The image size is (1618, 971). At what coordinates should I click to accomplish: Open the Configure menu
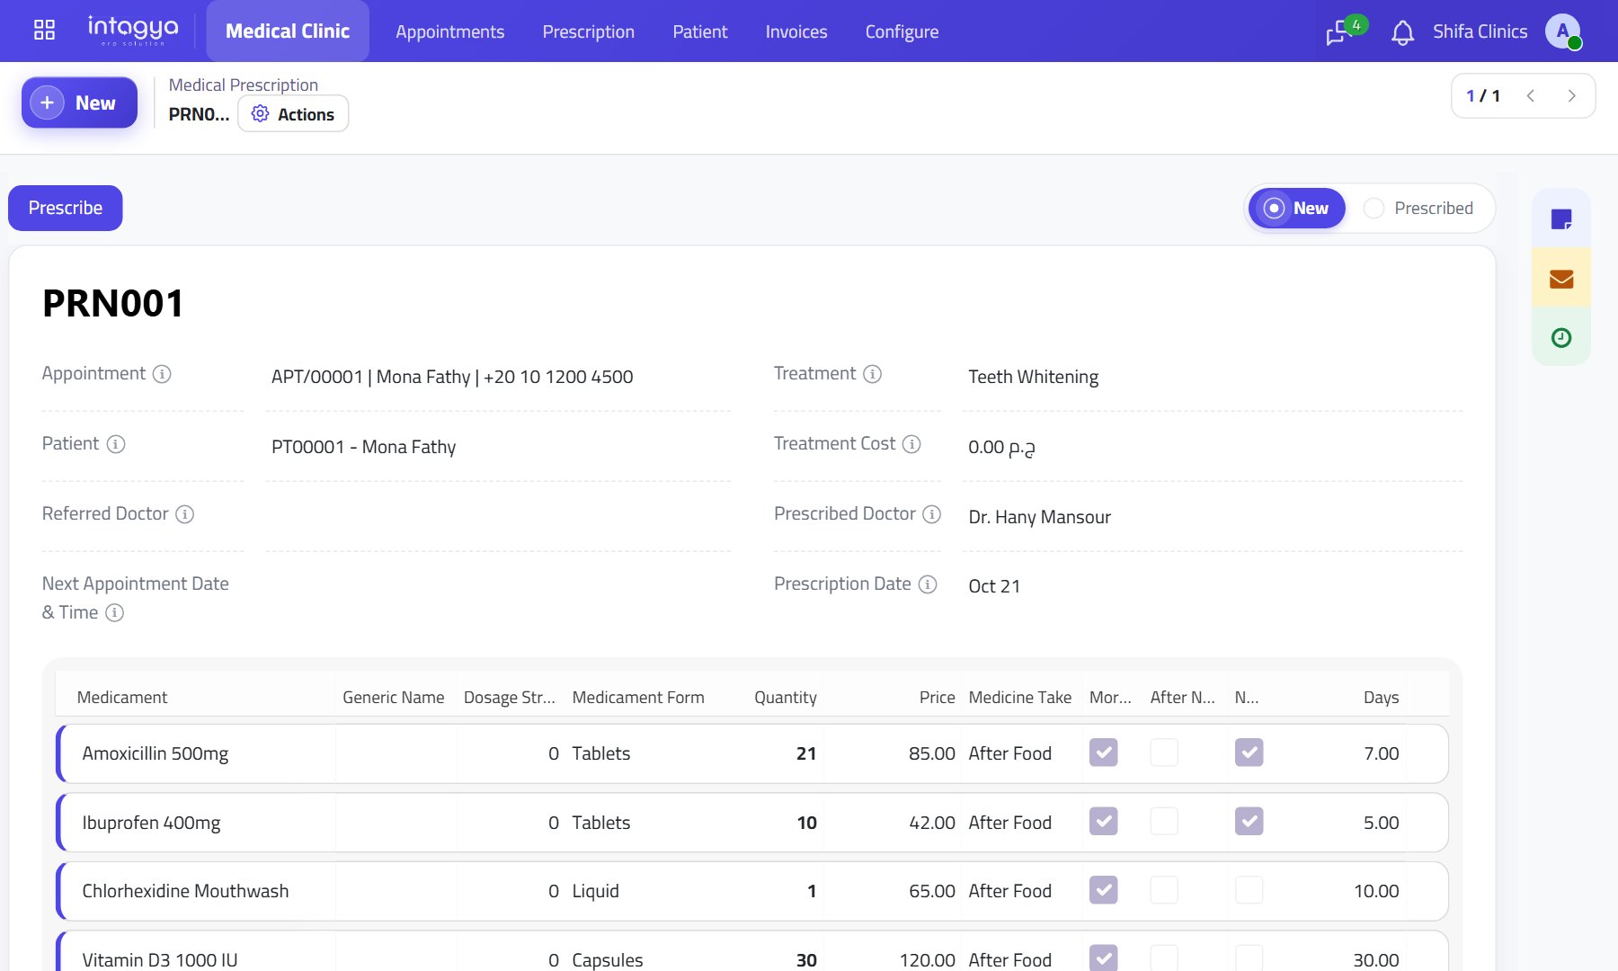(x=902, y=31)
